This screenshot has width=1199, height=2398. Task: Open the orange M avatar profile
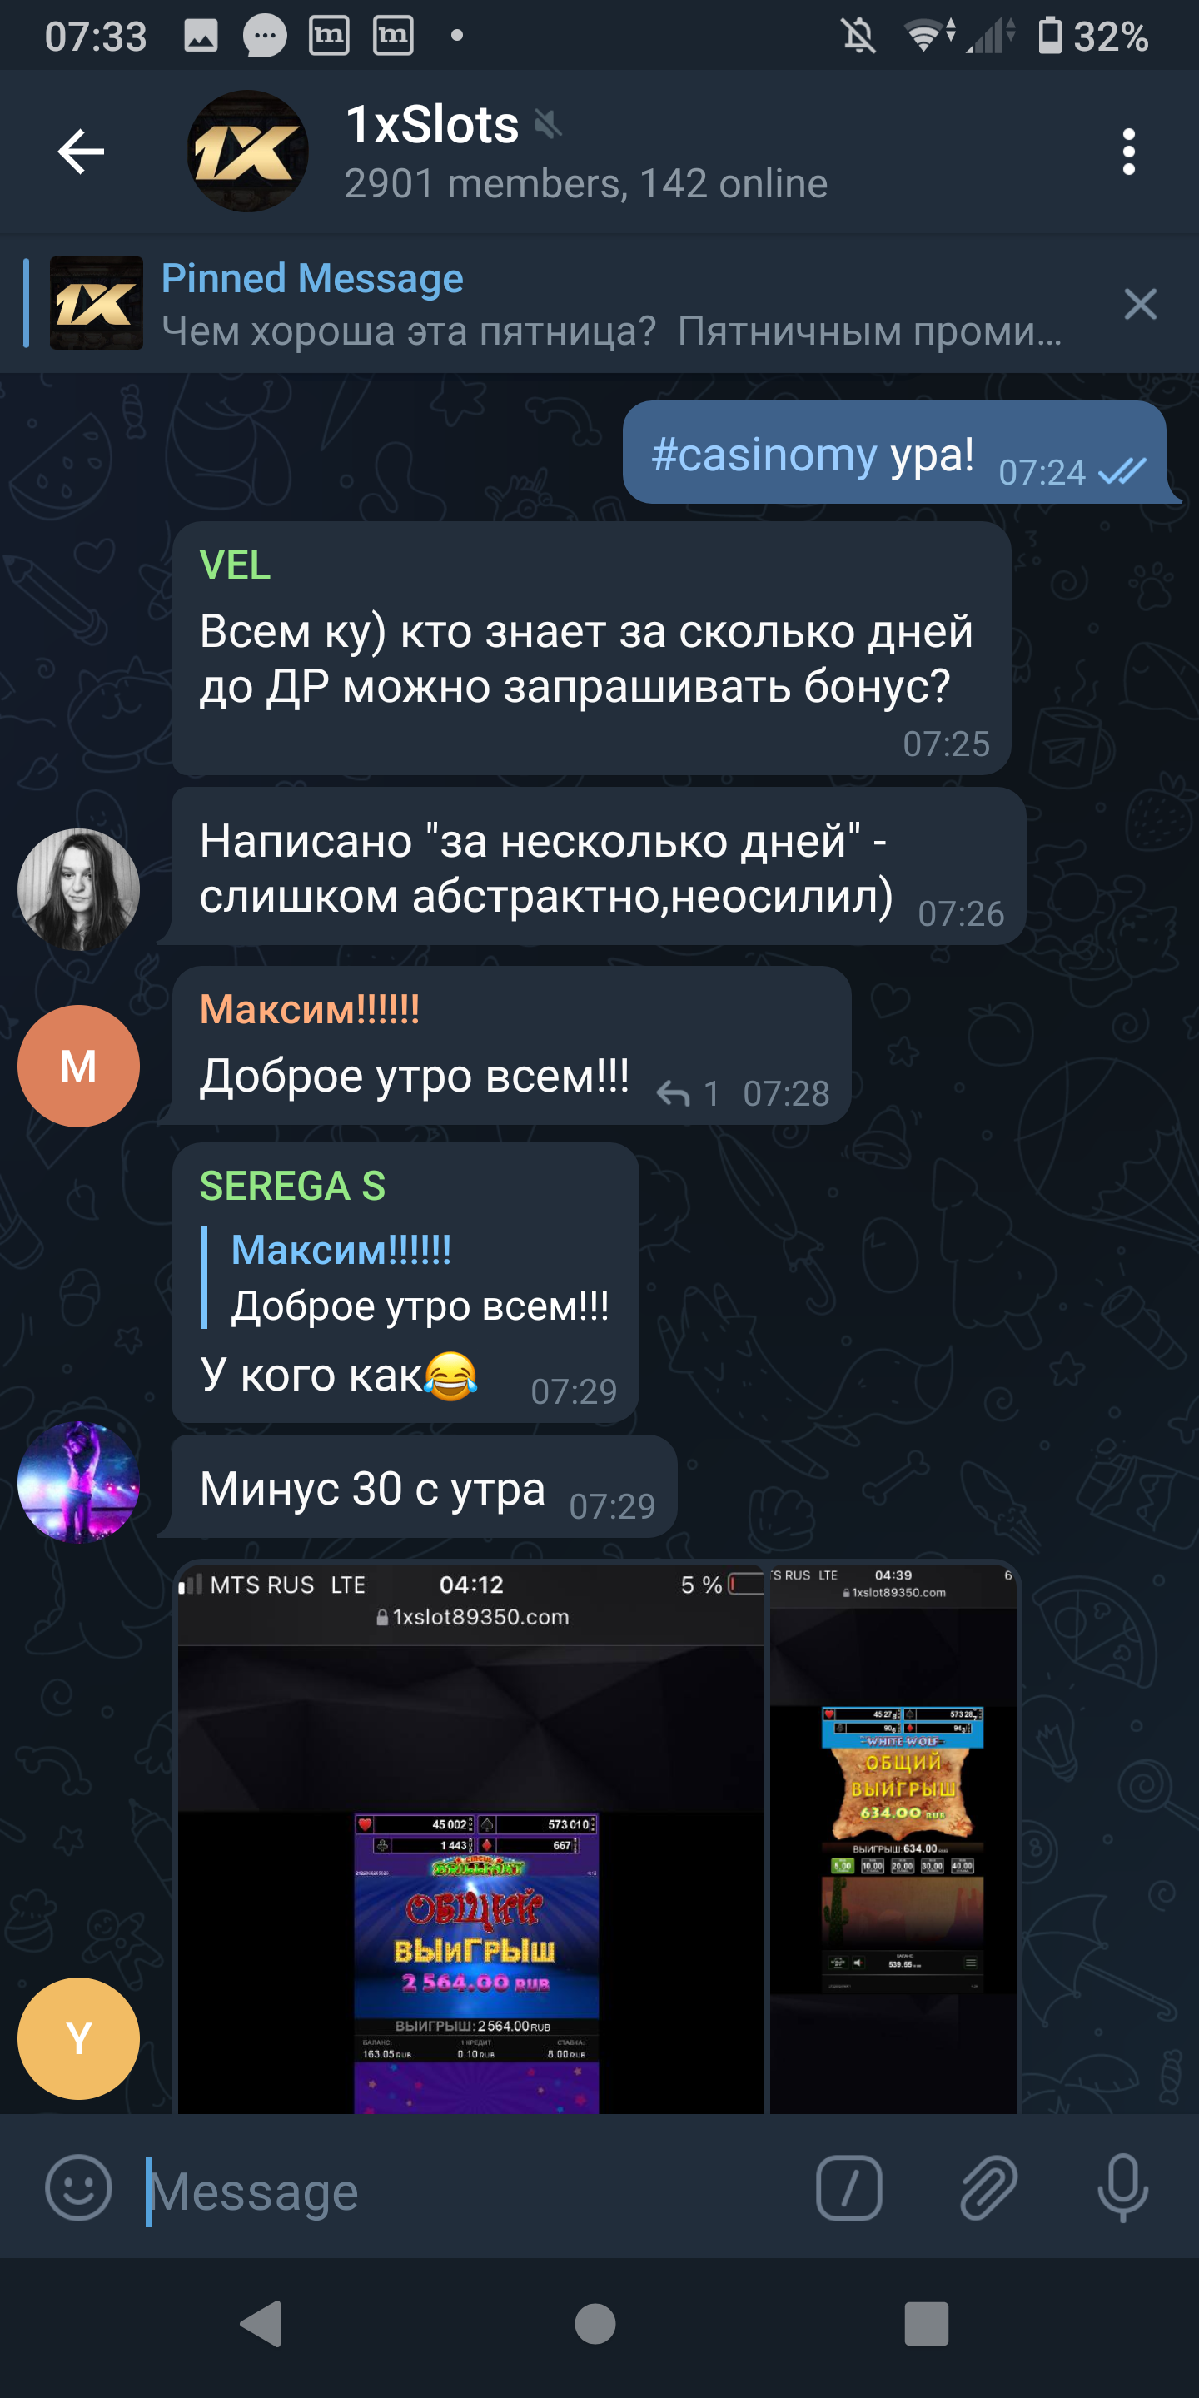pos(79,1066)
